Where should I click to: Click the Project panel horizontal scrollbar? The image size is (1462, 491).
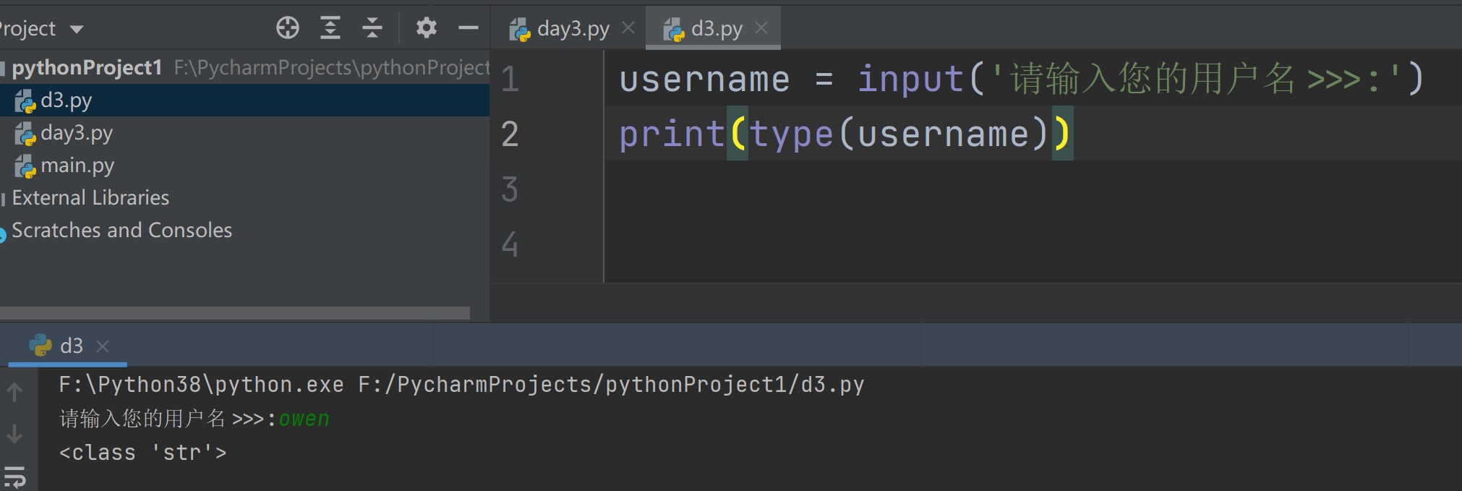[x=235, y=313]
